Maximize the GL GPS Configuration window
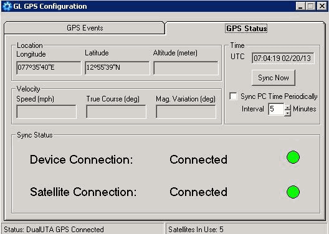The width and height of the screenshot is (329, 234). [310, 6]
